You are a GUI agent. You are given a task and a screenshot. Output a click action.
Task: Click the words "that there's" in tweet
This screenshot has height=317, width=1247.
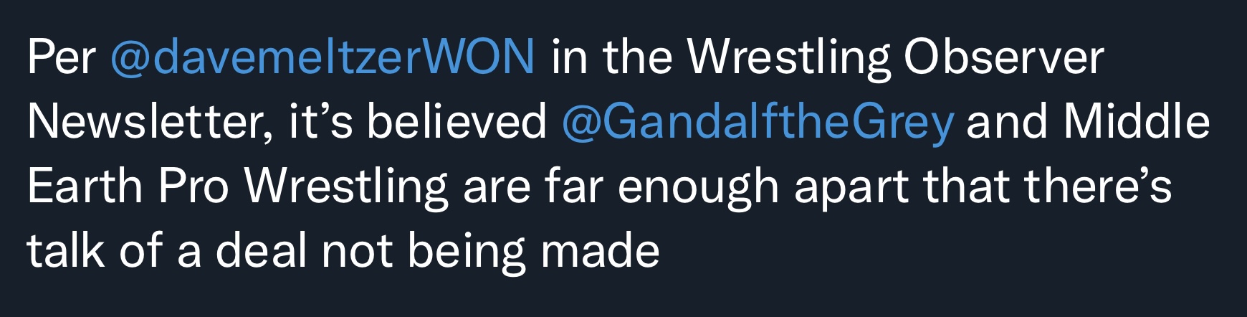click(1048, 186)
